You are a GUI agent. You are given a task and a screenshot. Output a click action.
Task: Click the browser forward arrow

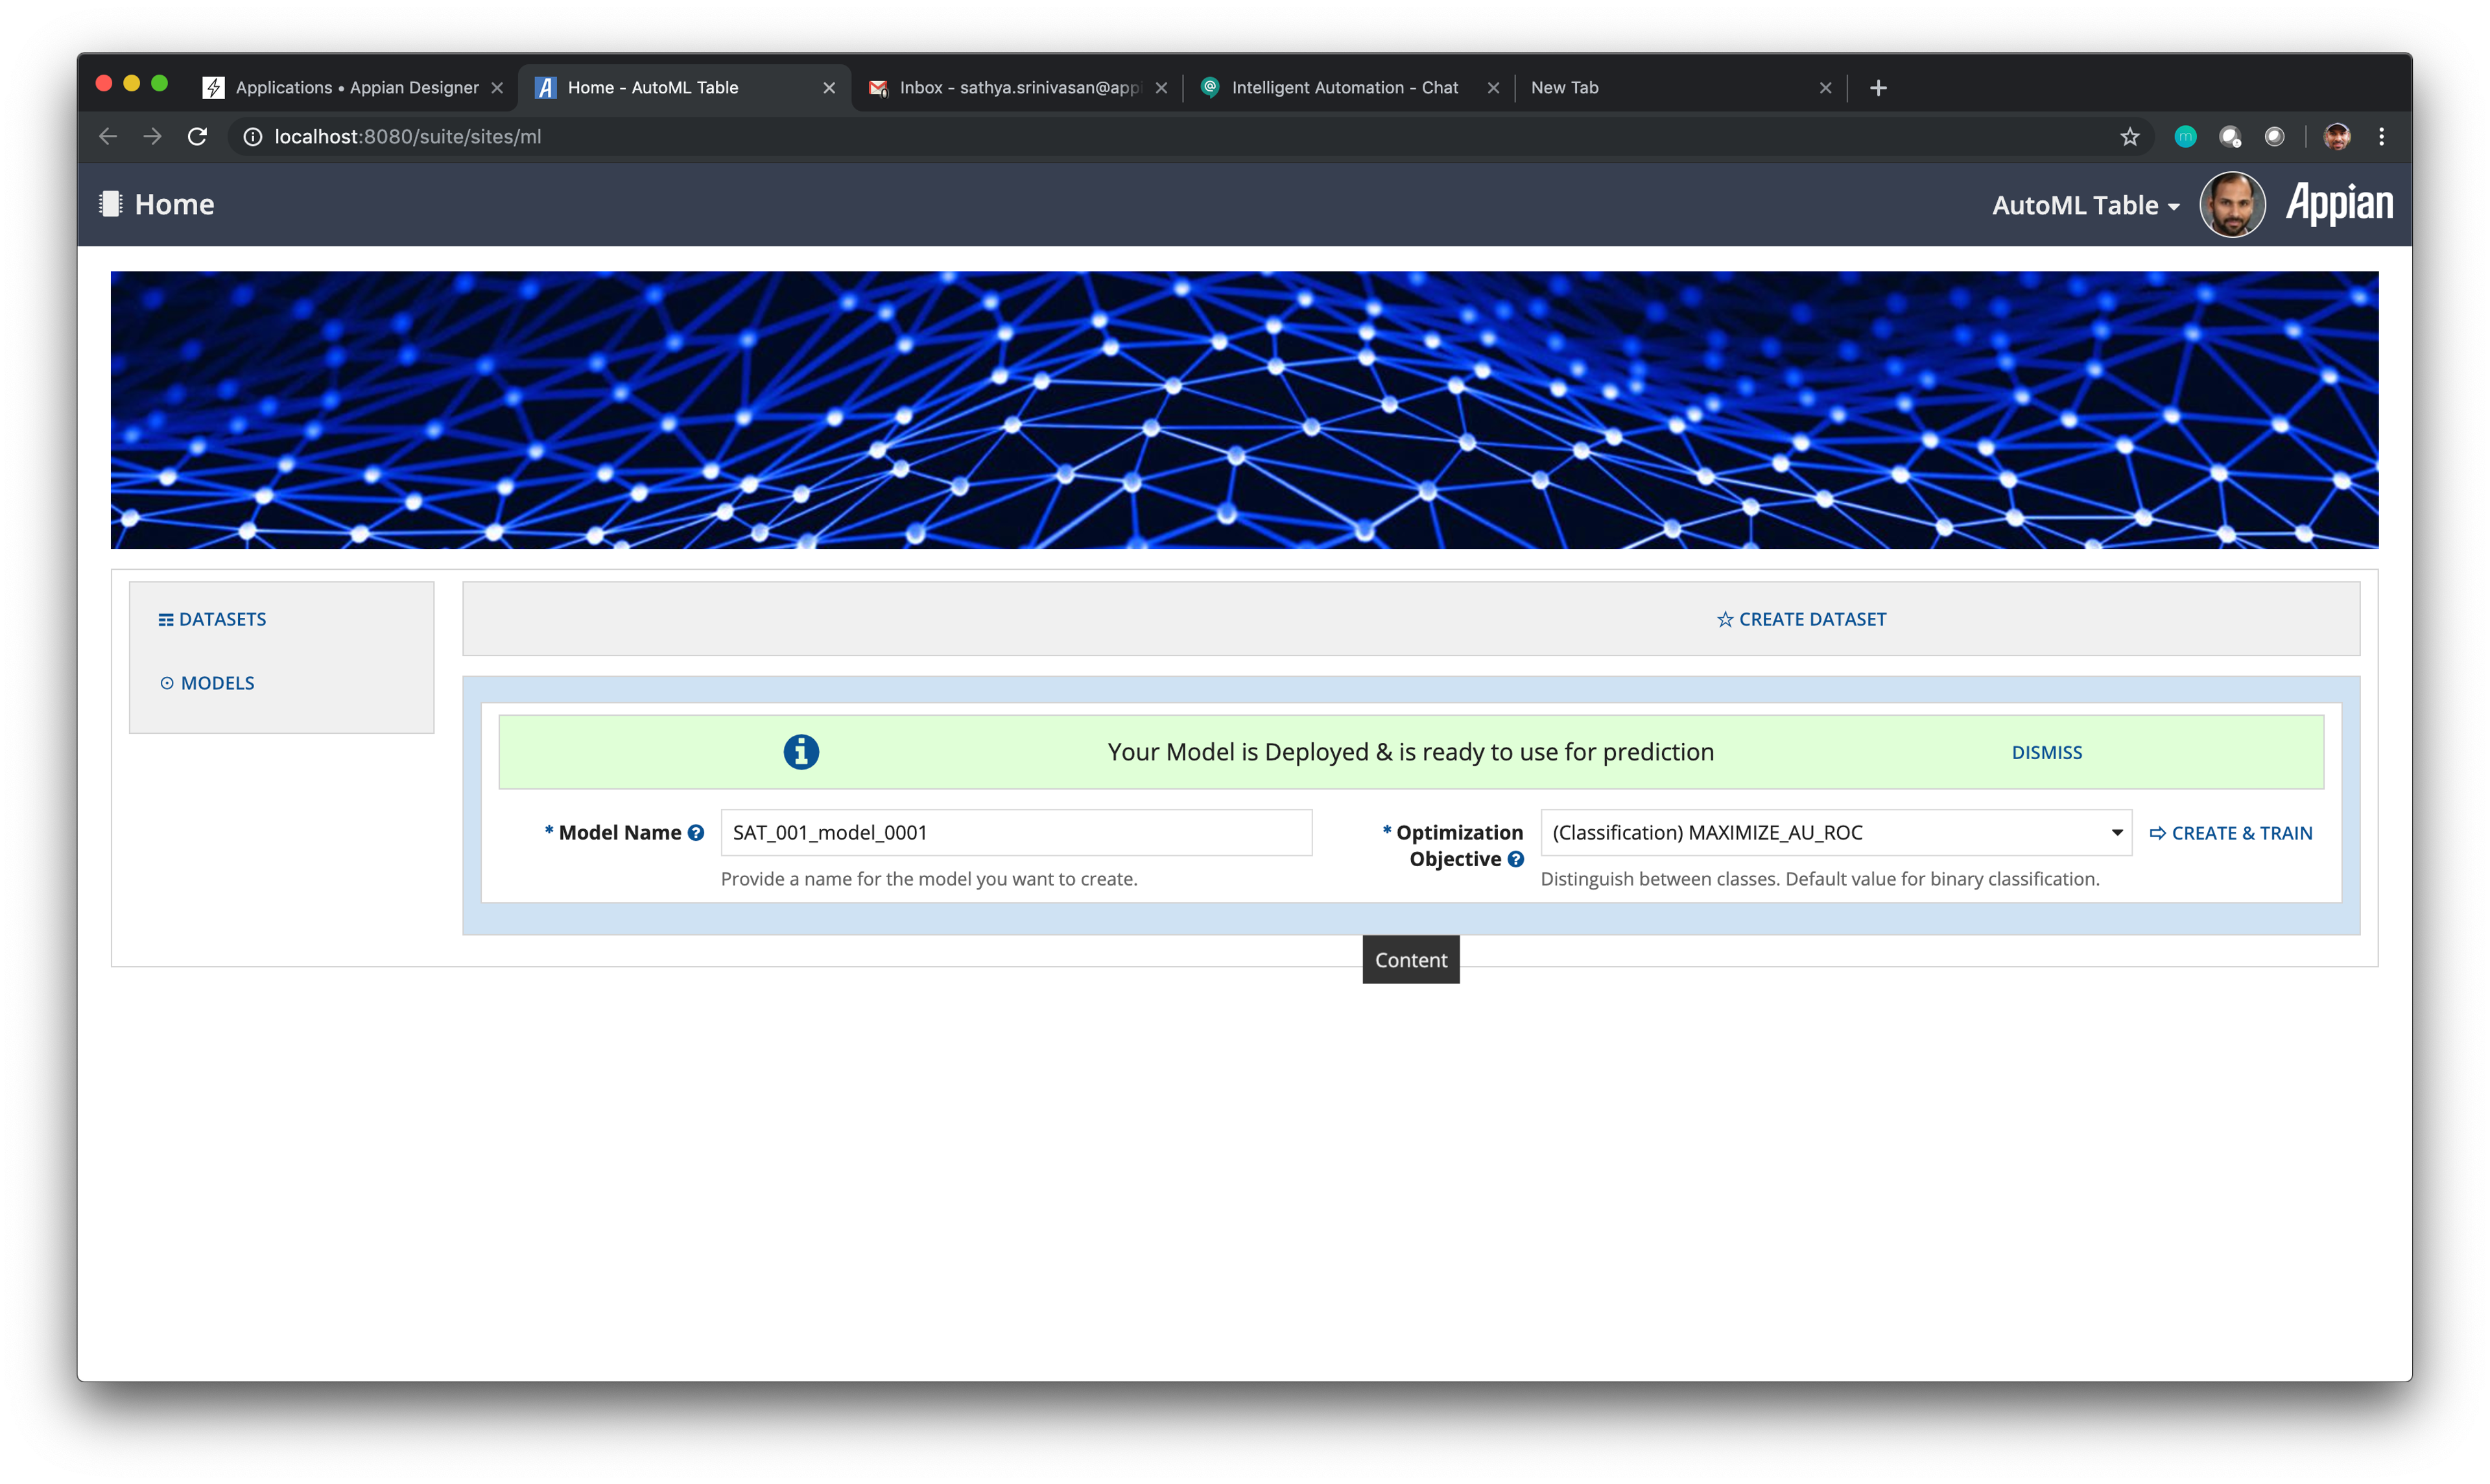[152, 137]
